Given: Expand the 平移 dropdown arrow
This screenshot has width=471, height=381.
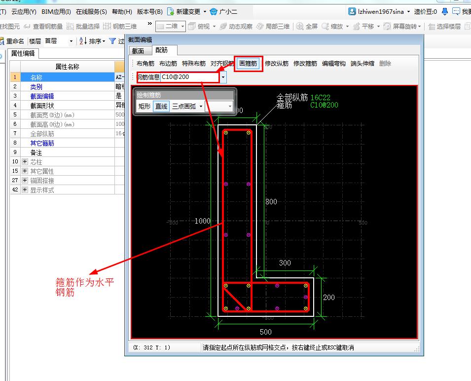Looking at the screenshot, I should point(378,27).
